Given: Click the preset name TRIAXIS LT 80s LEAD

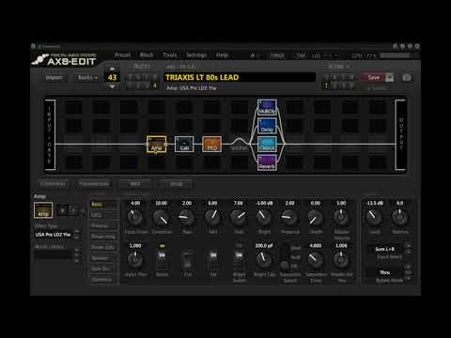Looking at the screenshot, I should click(x=202, y=77).
